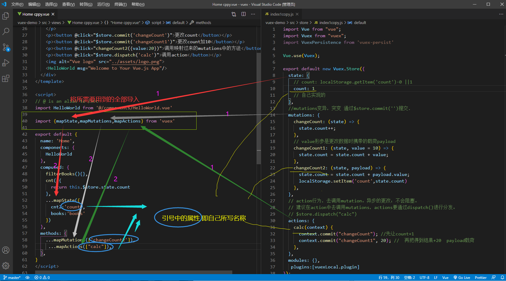The width and height of the screenshot is (506, 281).
Task: Start the Go Live server
Action: pos(462,278)
